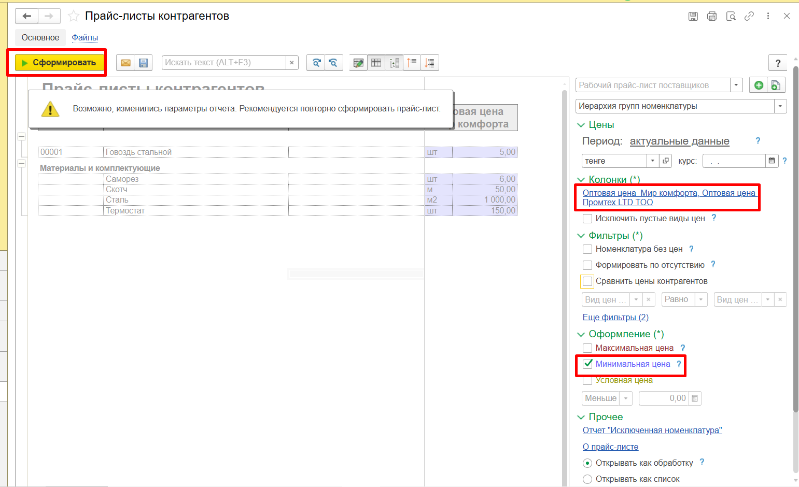Select the Открывать как список radio button
799x487 pixels.
(587, 479)
